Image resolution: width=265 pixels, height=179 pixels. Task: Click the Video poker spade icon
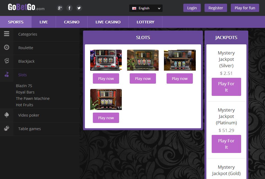[7, 115]
